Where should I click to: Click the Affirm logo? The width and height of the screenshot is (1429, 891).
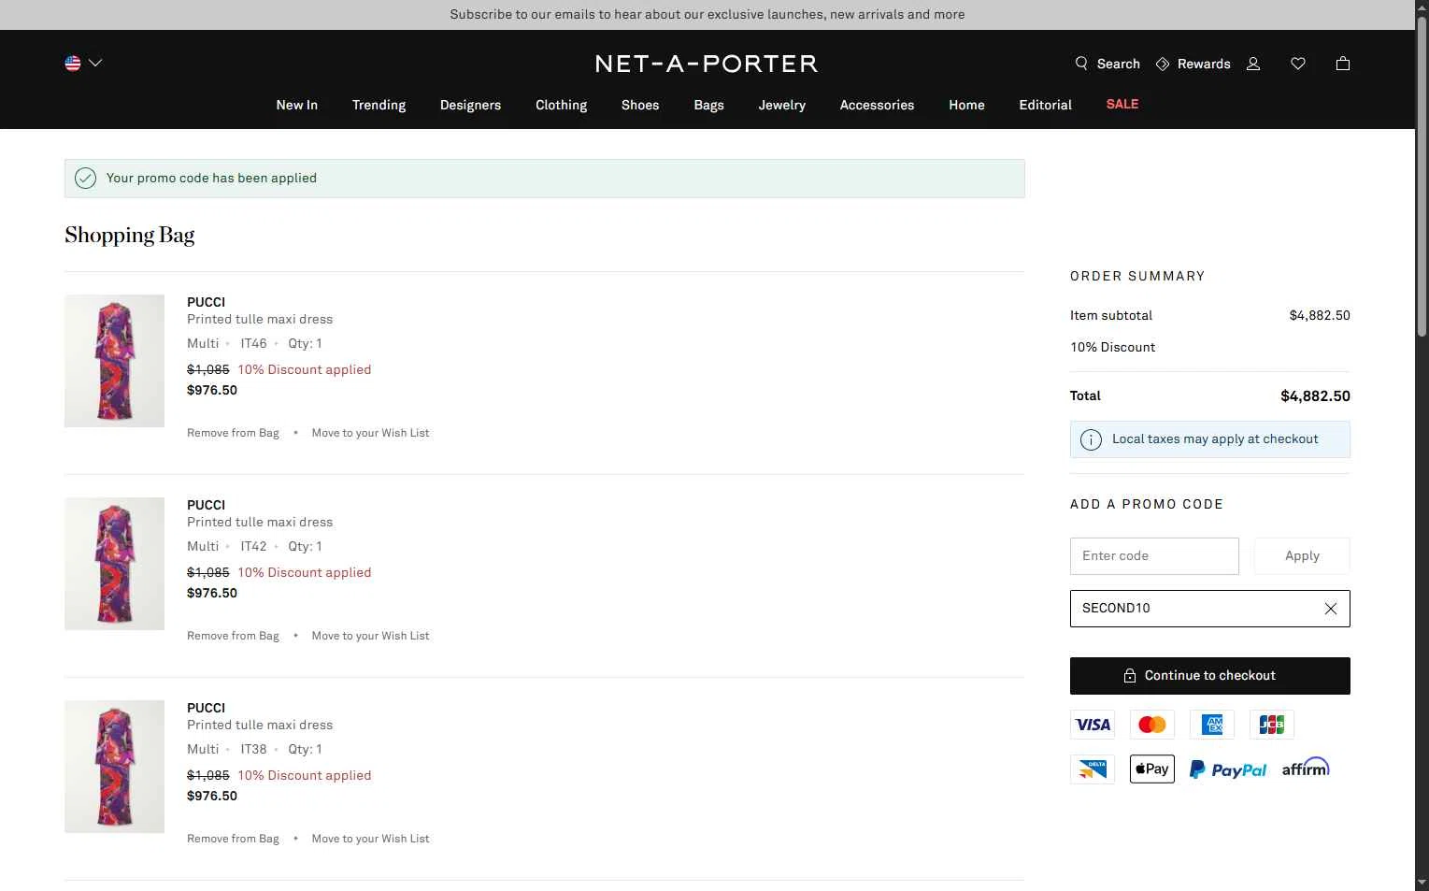click(1306, 768)
